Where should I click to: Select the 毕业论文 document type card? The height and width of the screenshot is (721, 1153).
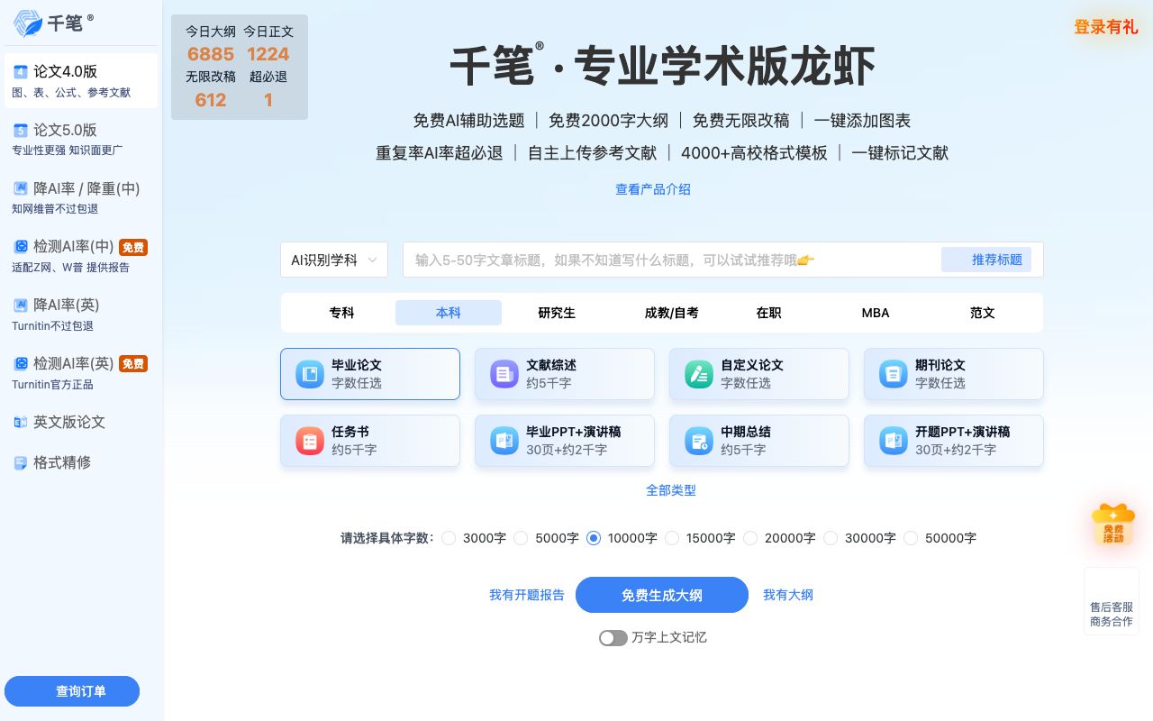[x=369, y=373]
